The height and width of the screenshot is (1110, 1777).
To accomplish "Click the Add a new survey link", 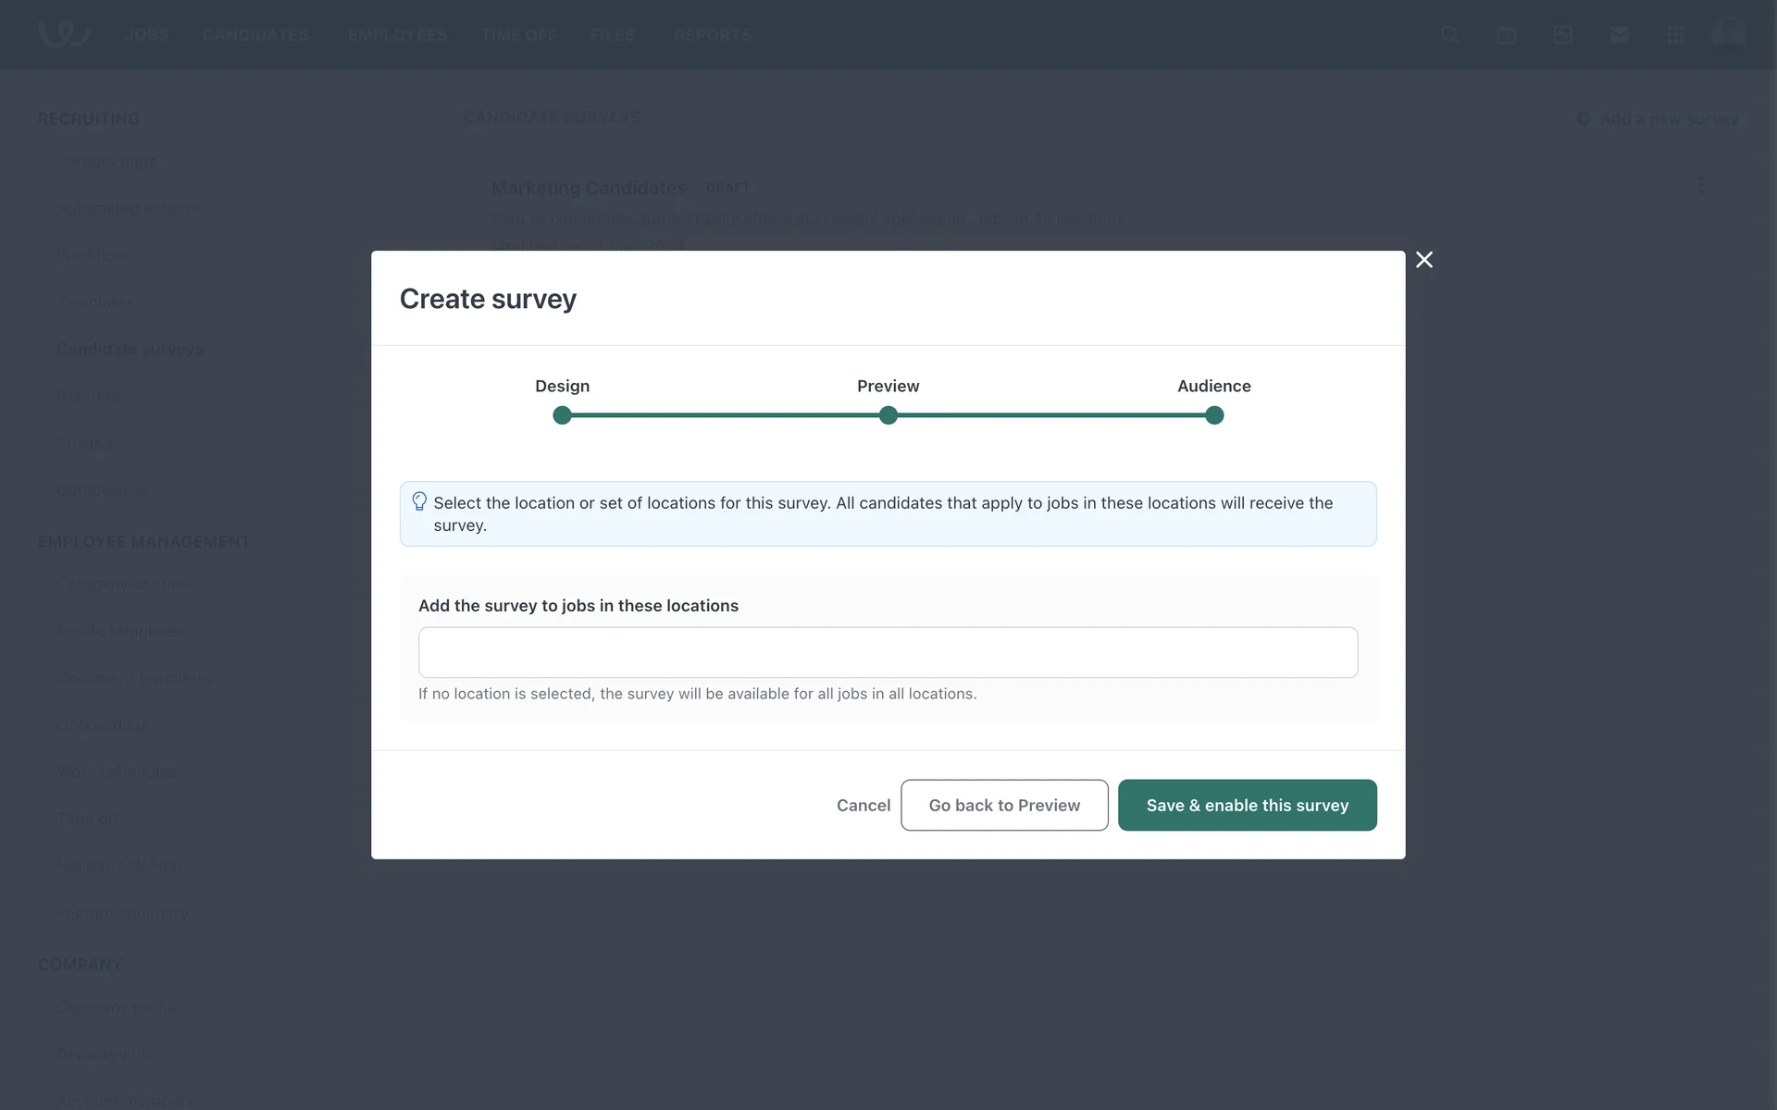I will pyautogui.click(x=1659, y=118).
